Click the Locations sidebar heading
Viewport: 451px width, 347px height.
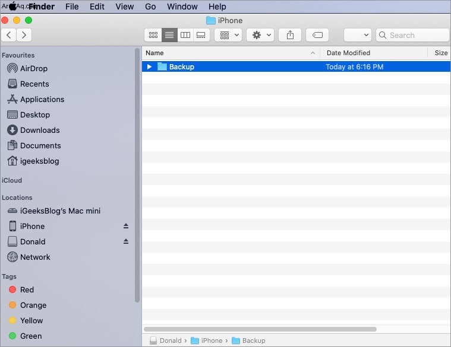[x=17, y=198]
